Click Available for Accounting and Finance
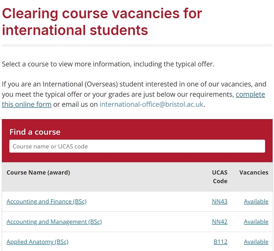The width and height of the screenshot is (274, 251). tap(256, 201)
